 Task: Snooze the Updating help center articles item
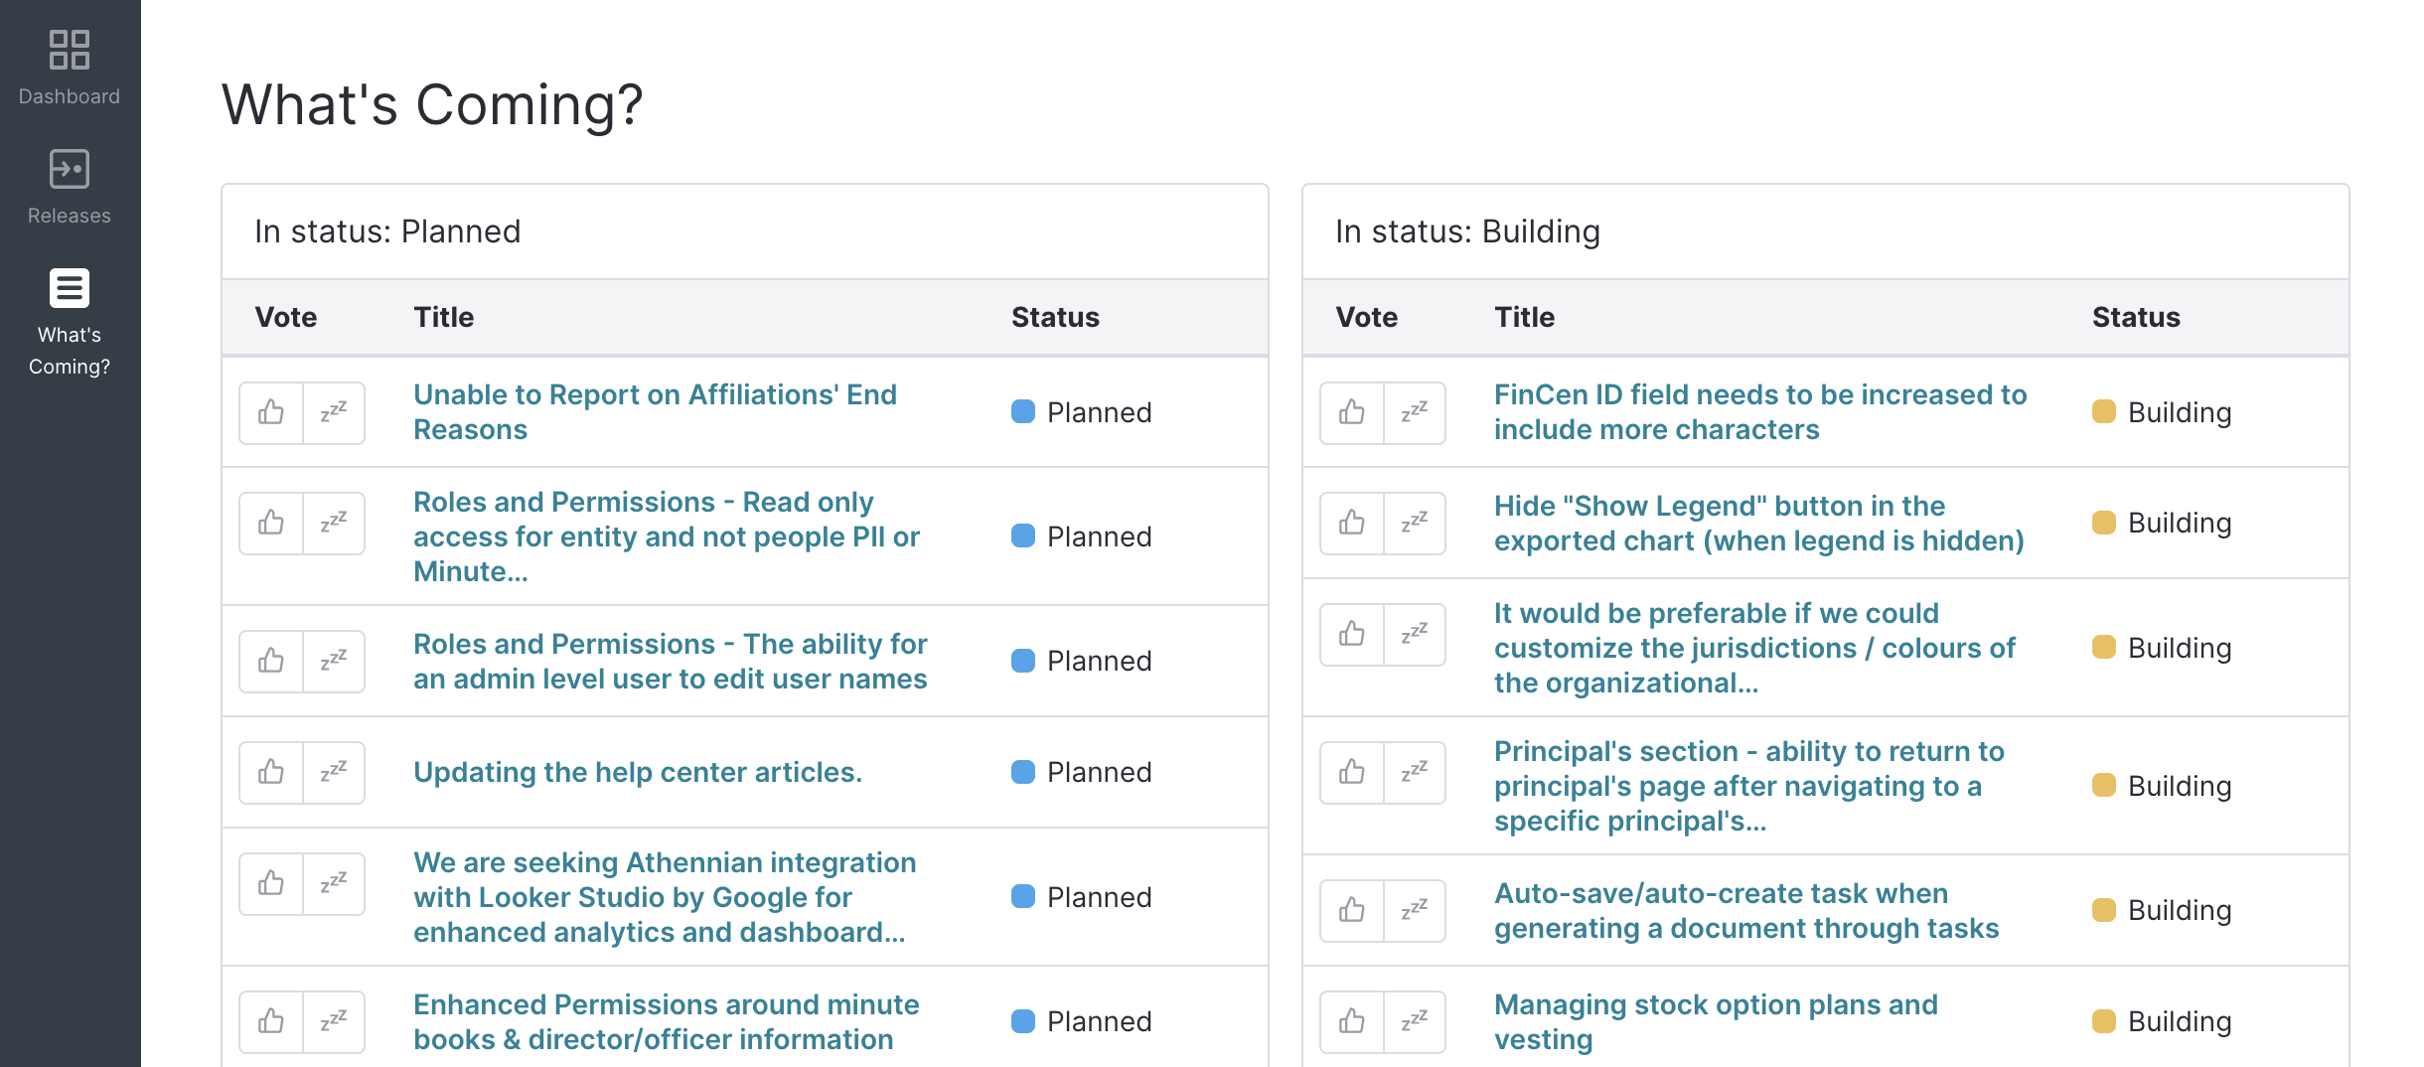click(x=334, y=772)
